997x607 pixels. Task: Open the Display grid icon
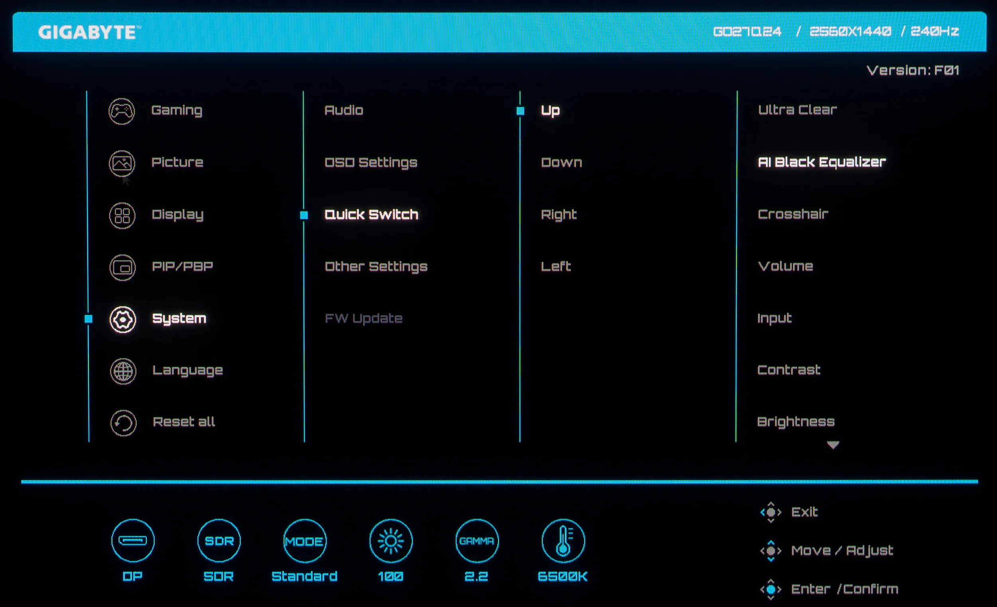coord(122,215)
